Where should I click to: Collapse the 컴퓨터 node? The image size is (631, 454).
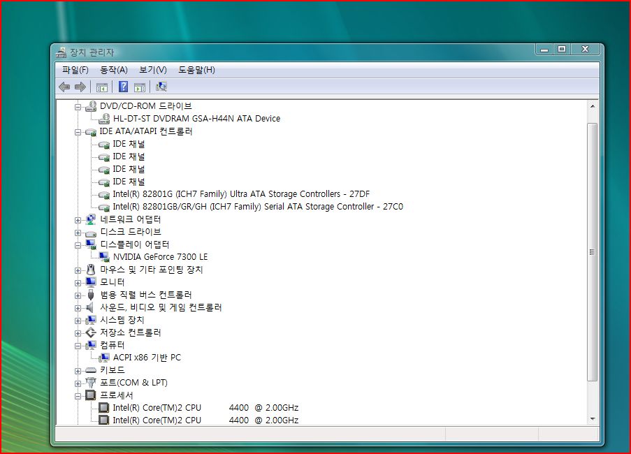coord(78,346)
